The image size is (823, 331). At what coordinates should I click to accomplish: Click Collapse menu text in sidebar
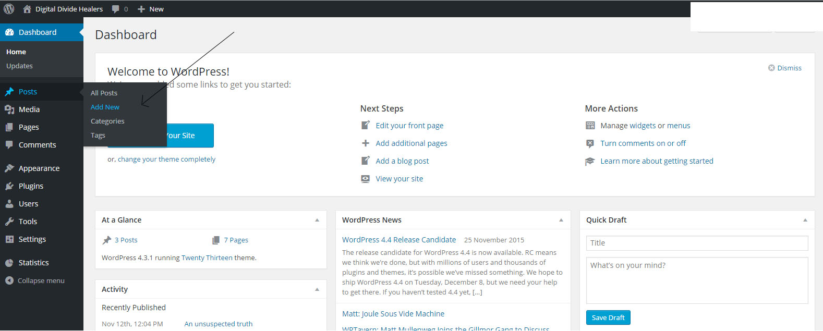point(41,280)
